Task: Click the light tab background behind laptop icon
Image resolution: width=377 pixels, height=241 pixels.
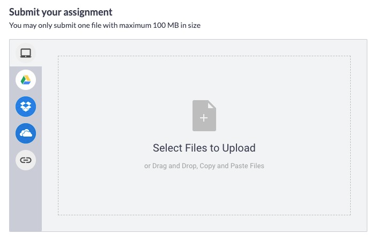Action: (x=26, y=53)
